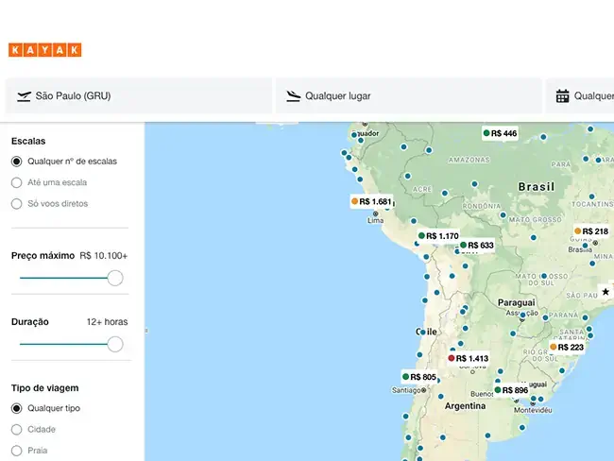Screen dimensions: 614x461
Task: Click the blue dot in Acre region
Action: [x=408, y=177]
